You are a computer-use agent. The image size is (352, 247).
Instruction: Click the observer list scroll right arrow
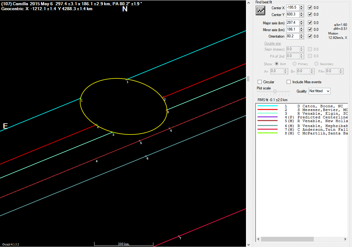345,239
